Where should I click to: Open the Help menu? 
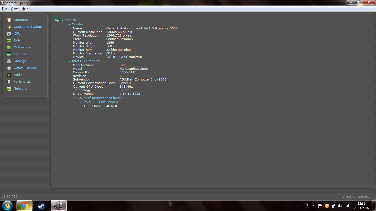tap(25, 9)
